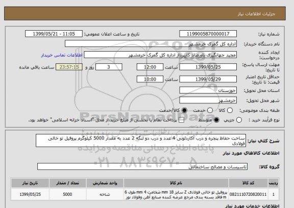Click the ساعت باقی مانده label
The image size is (294, 208).
pos(37,67)
